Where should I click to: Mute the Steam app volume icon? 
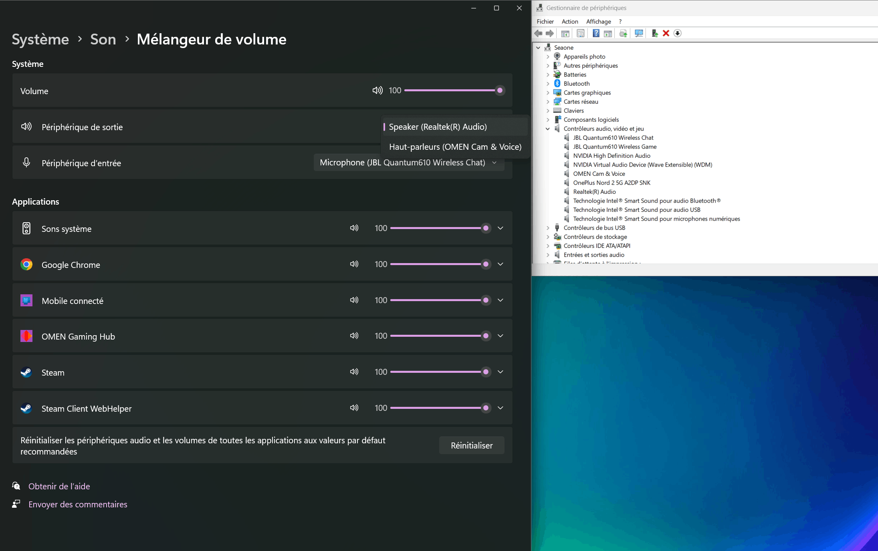[354, 372]
